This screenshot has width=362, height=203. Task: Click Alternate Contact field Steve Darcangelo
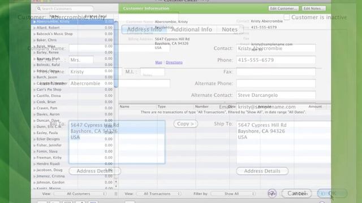[x=276, y=95]
